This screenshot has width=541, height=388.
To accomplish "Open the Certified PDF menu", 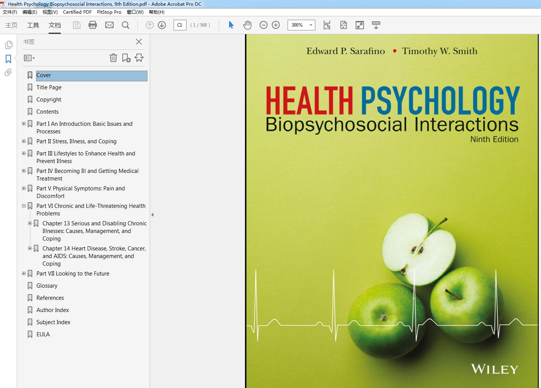I will click(77, 12).
